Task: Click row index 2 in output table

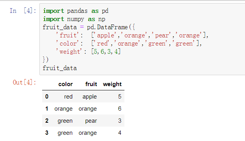Action: click(47, 121)
